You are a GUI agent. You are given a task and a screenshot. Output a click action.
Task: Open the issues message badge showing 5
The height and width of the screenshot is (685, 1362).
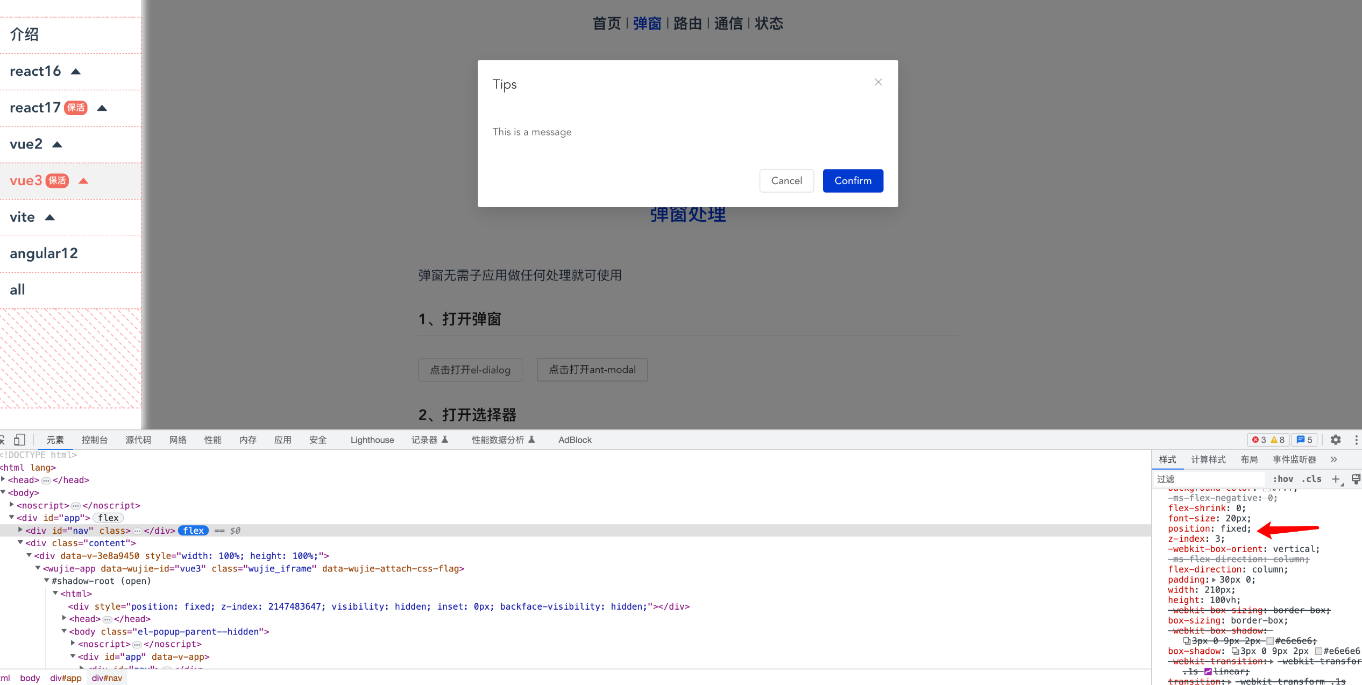[1304, 440]
